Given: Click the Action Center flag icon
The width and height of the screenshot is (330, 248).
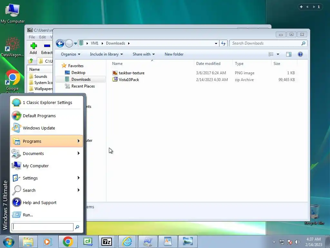Looking at the screenshot, I should tap(290, 242).
